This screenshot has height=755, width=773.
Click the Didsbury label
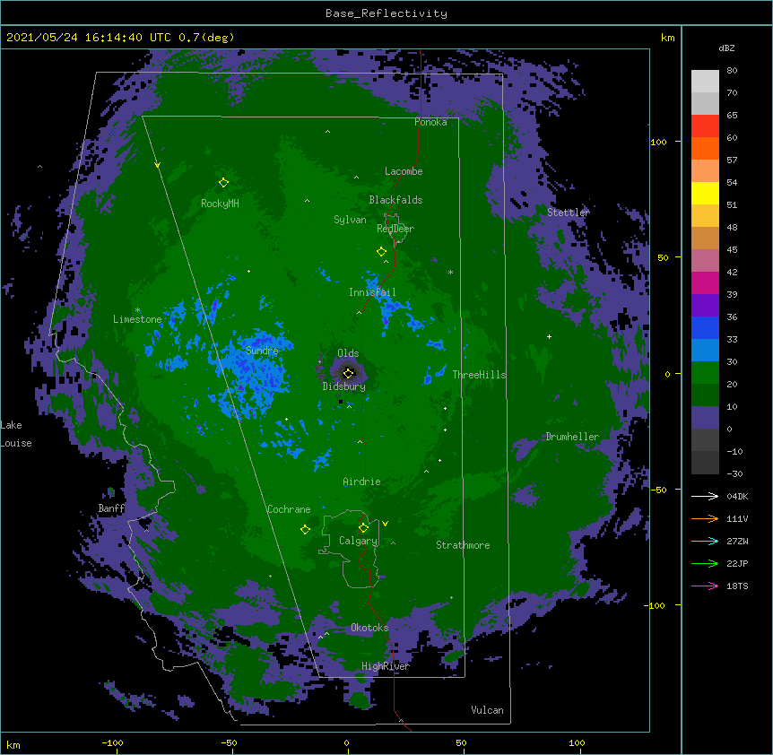[x=344, y=386]
